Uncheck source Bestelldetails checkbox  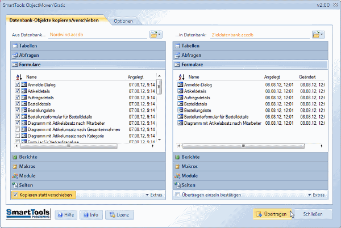click(x=18, y=104)
